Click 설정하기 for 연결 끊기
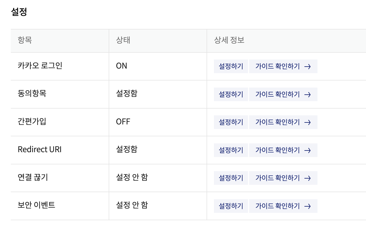The width and height of the screenshot is (366, 229). click(x=231, y=178)
